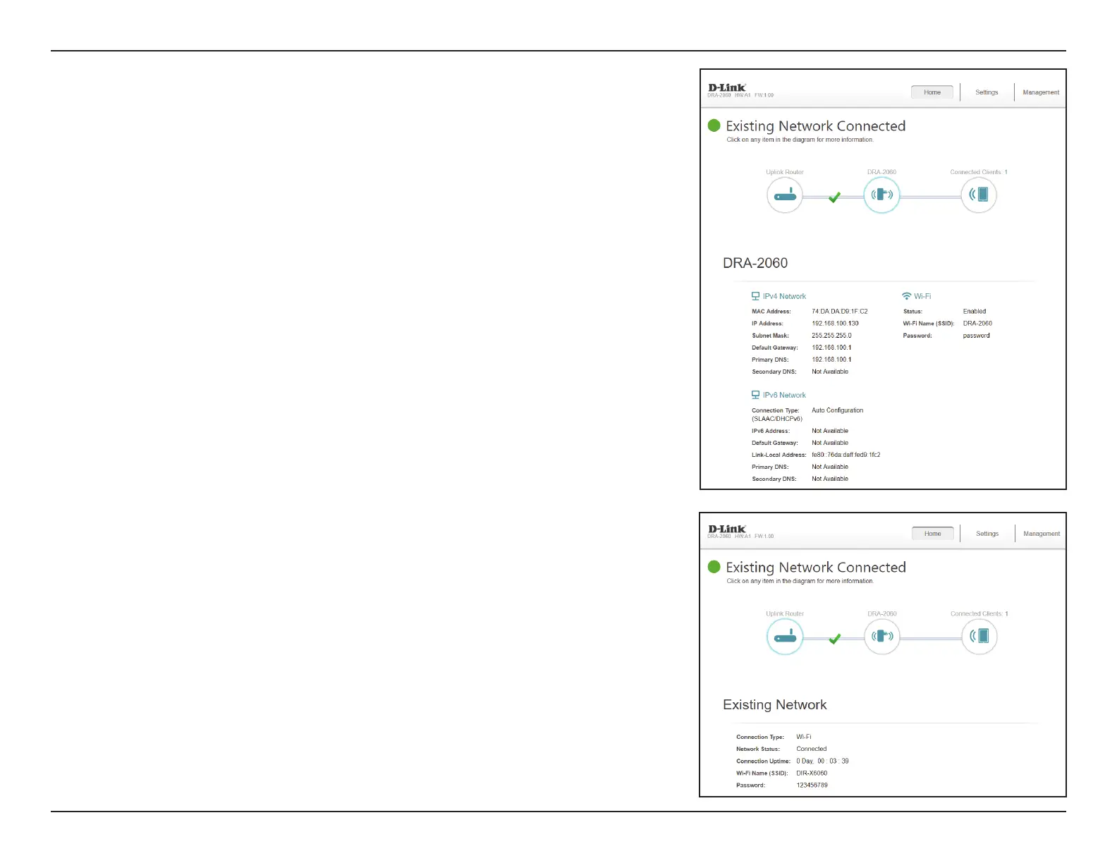Click Wi-Fi Name value DRA-2060
This screenshot has height=863, width=1117.
tap(977, 324)
